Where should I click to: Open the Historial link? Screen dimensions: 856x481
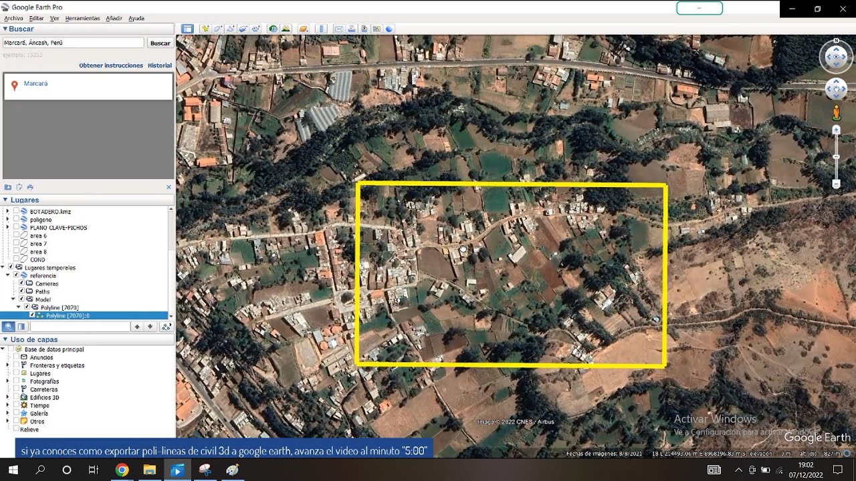point(160,65)
